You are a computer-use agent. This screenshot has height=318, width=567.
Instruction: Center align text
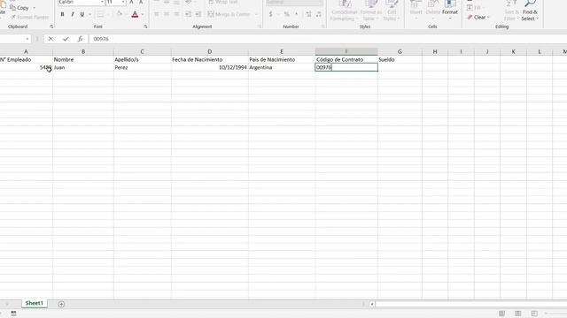click(167, 14)
